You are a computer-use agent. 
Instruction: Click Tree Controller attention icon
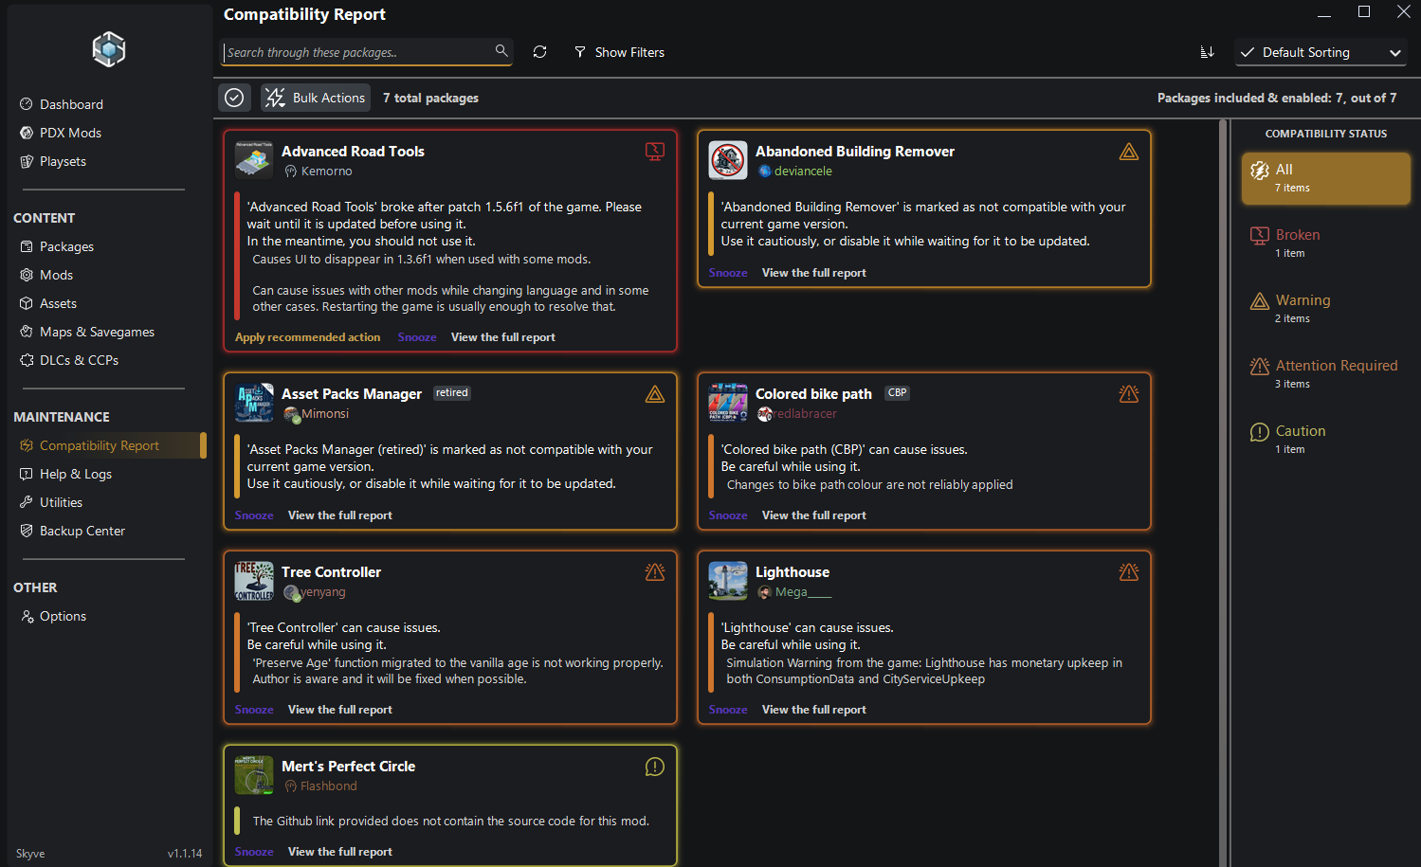(x=655, y=572)
